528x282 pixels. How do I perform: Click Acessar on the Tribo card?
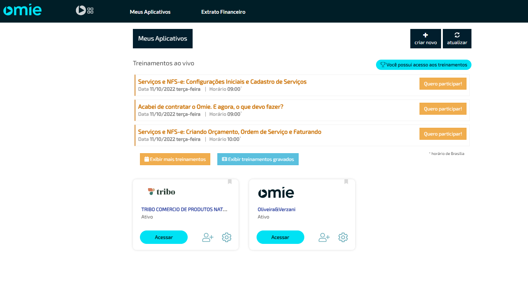pyautogui.click(x=164, y=237)
